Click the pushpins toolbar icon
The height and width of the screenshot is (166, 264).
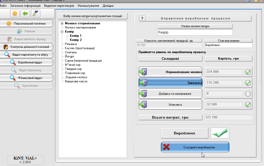click(x=36, y=13)
